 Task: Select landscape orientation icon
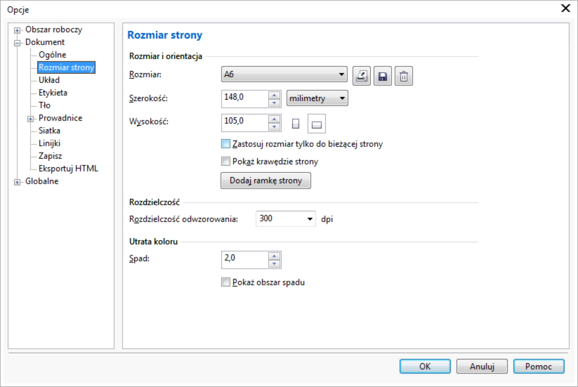click(316, 124)
